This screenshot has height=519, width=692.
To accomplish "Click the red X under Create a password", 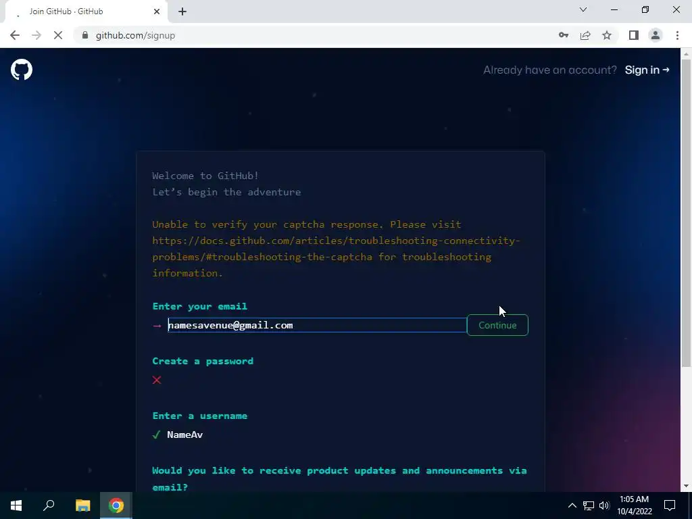I will click(157, 380).
